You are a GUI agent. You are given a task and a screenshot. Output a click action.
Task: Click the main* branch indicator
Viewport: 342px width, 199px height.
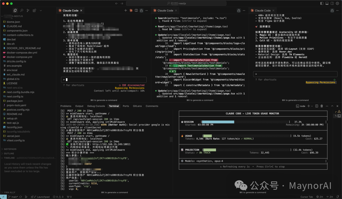pyautogui.click(x=14, y=196)
